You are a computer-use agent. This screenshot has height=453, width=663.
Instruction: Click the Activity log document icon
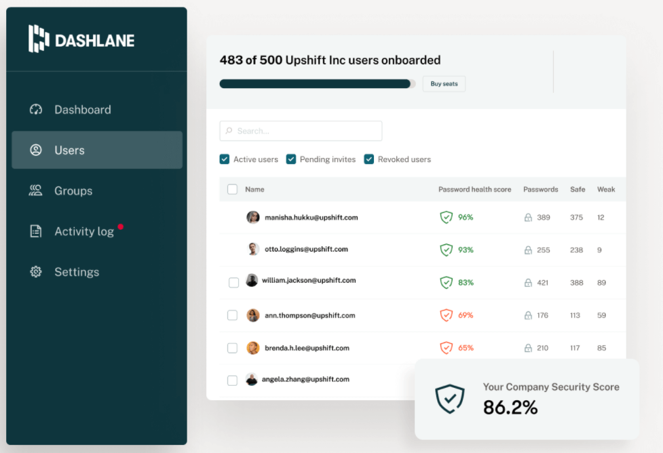(x=36, y=231)
